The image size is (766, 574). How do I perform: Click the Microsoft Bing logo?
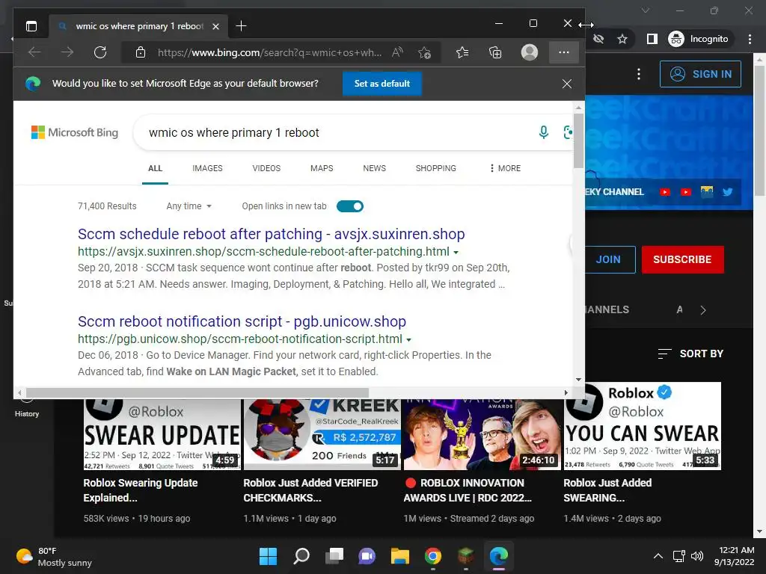(75, 132)
